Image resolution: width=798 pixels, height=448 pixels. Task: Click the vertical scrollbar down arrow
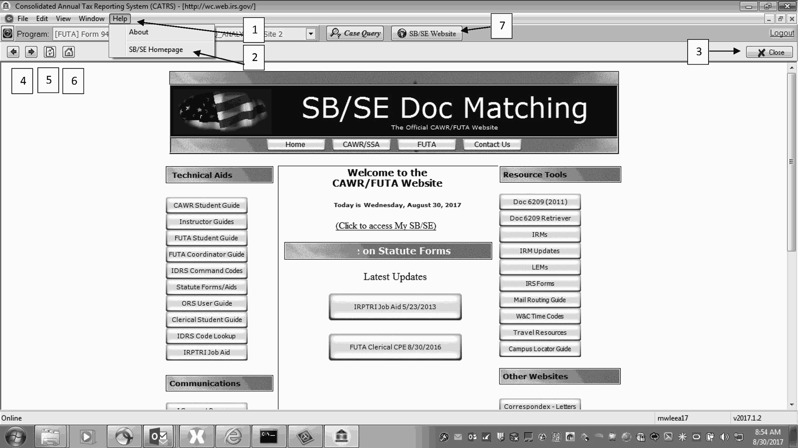792,405
